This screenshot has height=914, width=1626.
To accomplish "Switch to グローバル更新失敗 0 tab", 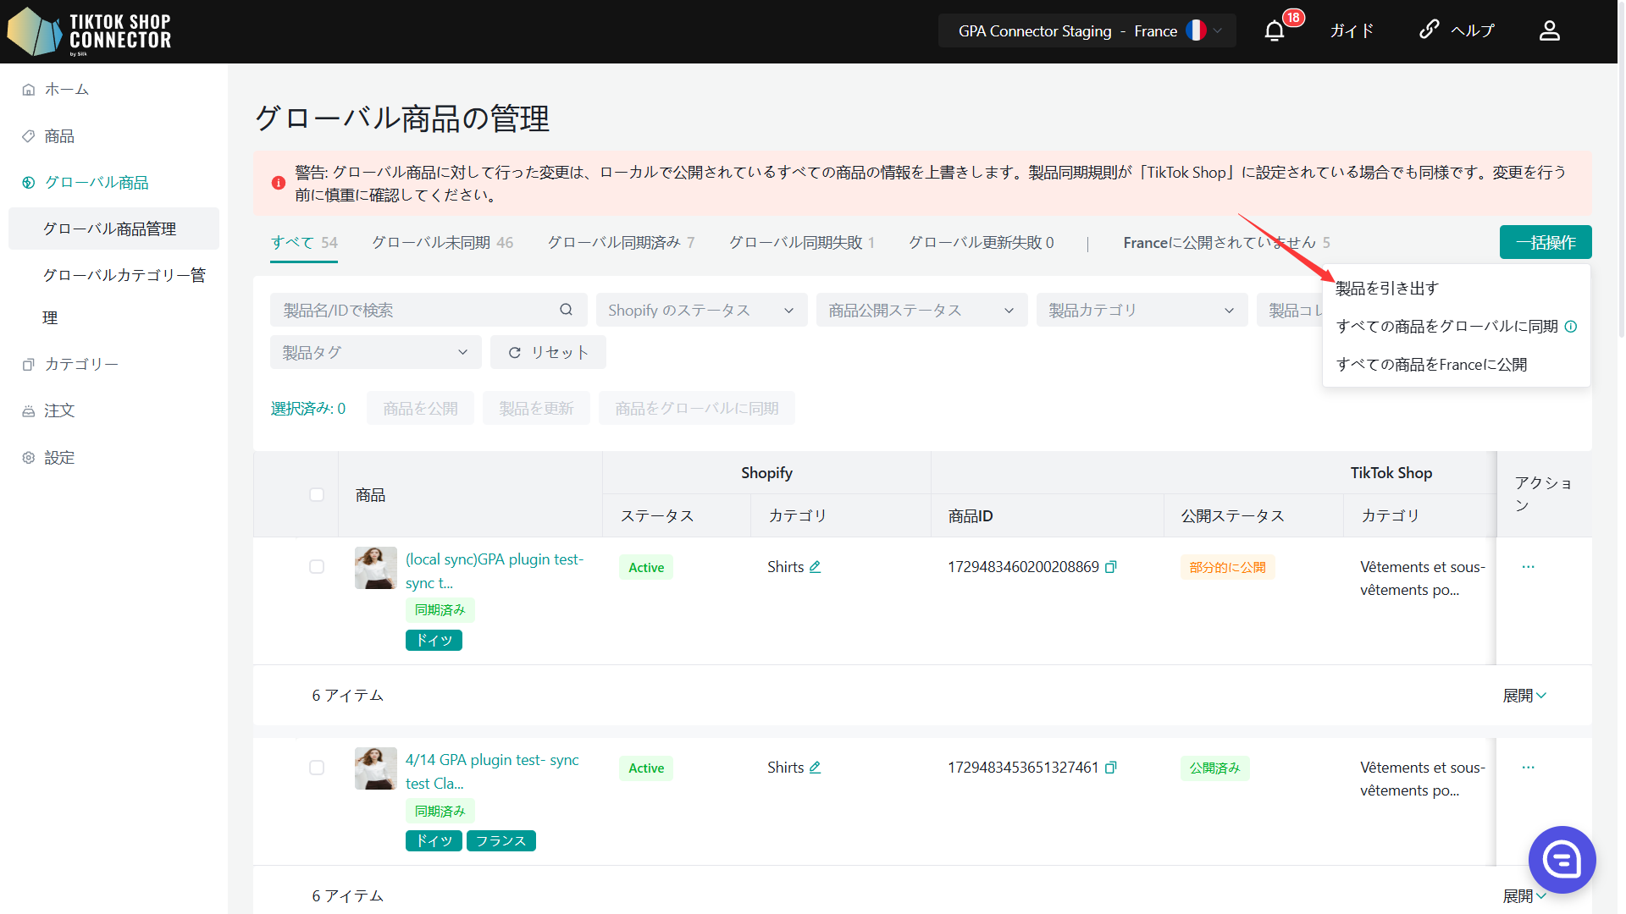I will pyautogui.click(x=982, y=243).
